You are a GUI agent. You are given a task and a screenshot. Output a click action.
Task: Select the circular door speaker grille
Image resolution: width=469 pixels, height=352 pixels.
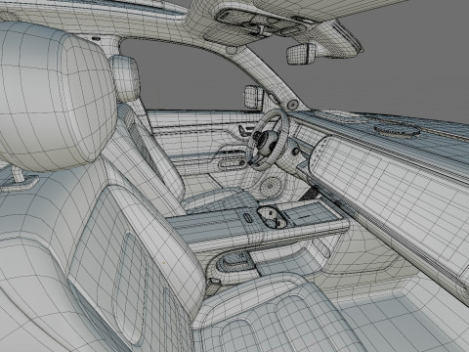point(271,187)
